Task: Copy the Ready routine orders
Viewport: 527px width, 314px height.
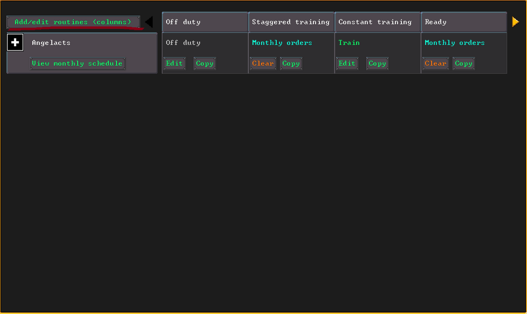Action: click(x=464, y=63)
